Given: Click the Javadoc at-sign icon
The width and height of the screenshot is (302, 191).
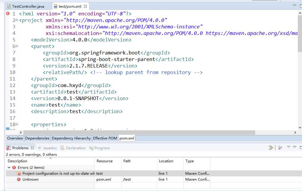Looking at the screenshot, I should (x=39, y=148).
